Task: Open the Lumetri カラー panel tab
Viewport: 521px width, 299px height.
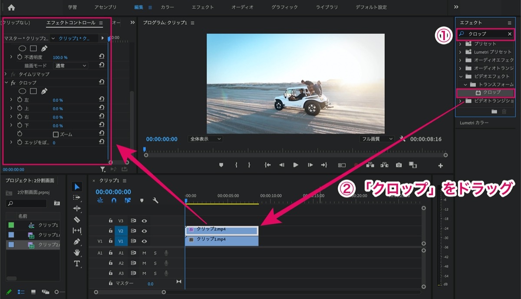Action: pyautogui.click(x=474, y=123)
